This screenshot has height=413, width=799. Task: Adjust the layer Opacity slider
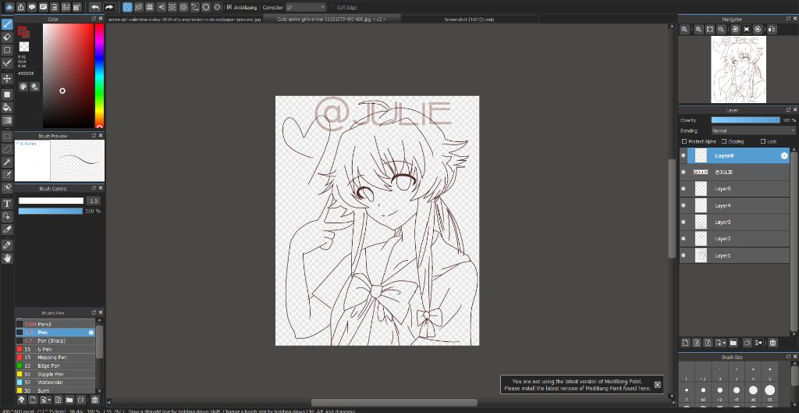pos(745,120)
